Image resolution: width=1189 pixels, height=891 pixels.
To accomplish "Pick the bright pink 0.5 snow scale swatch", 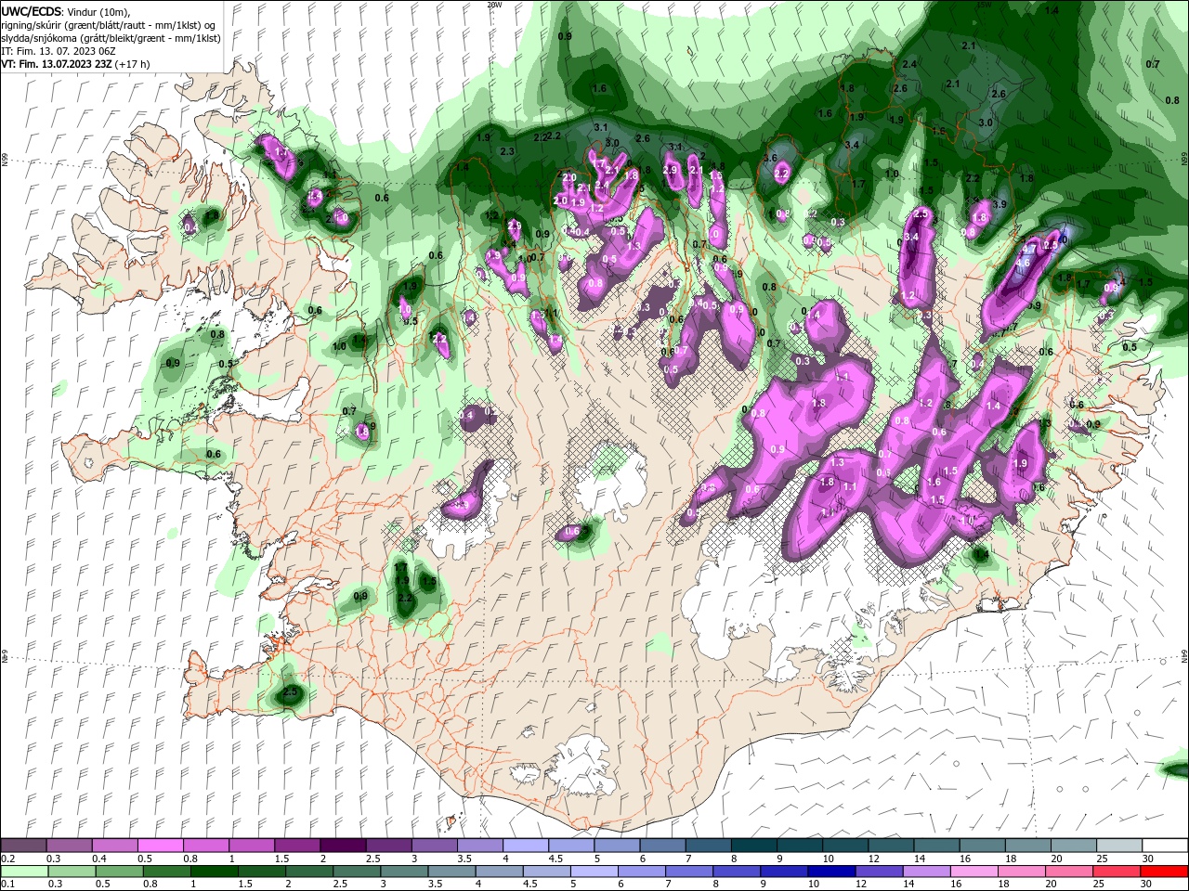I will (160, 846).
